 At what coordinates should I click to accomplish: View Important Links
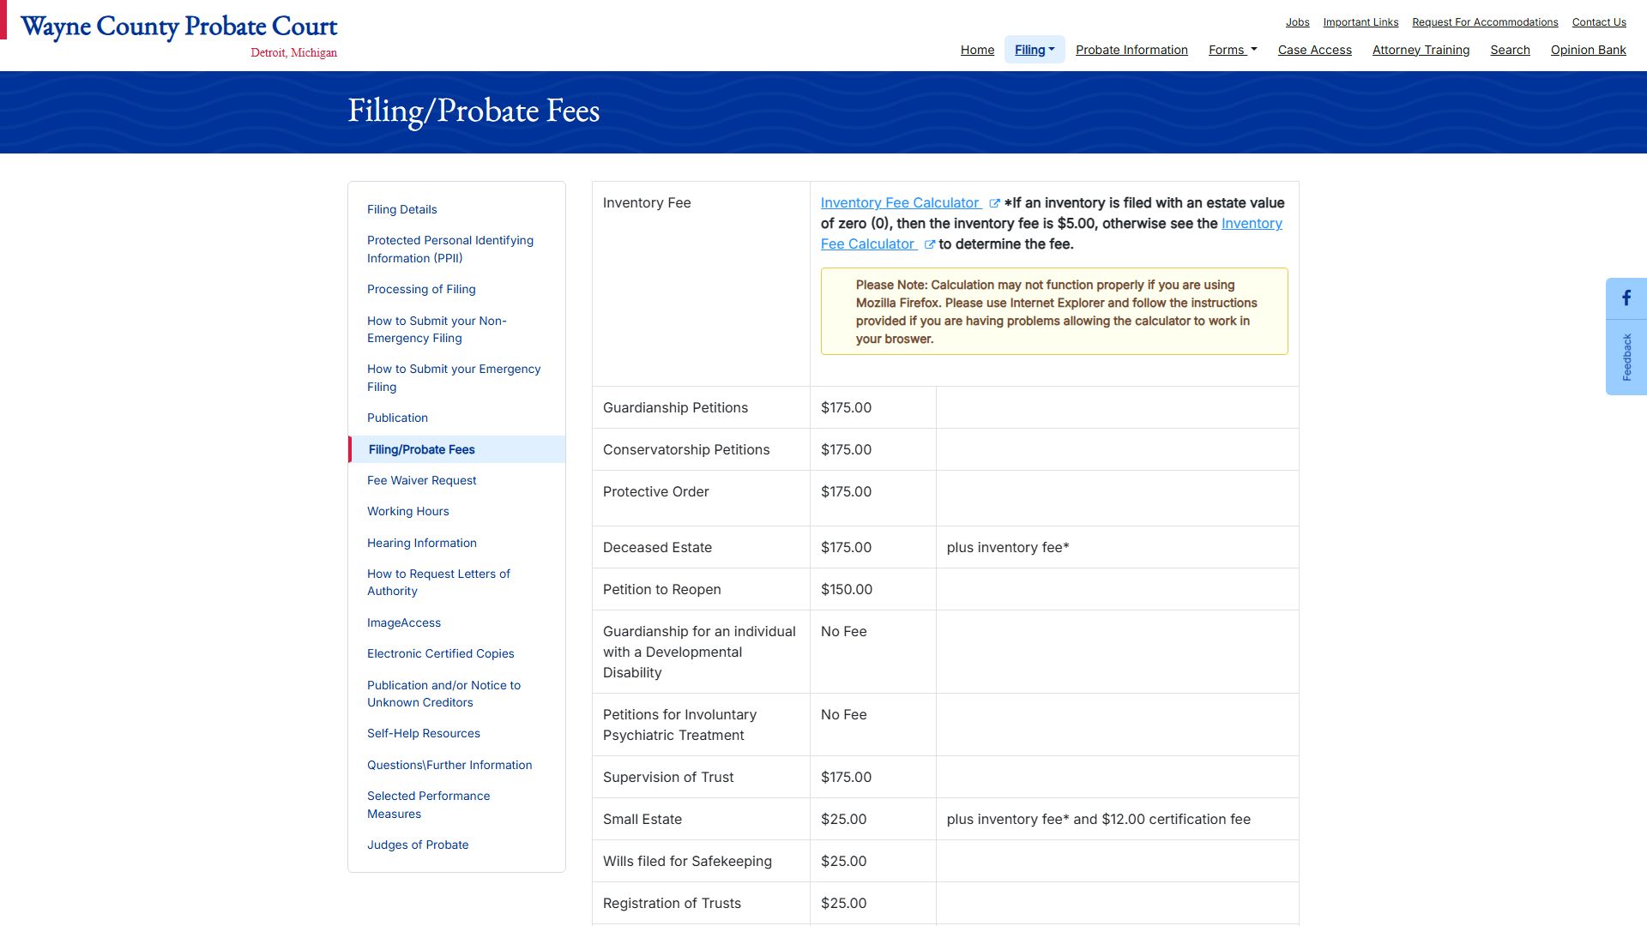click(x=1360, y=22)
